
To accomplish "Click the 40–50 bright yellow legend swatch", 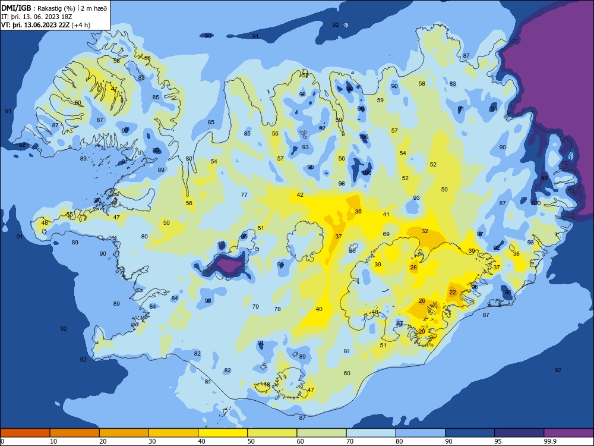I will coord(223,433).
